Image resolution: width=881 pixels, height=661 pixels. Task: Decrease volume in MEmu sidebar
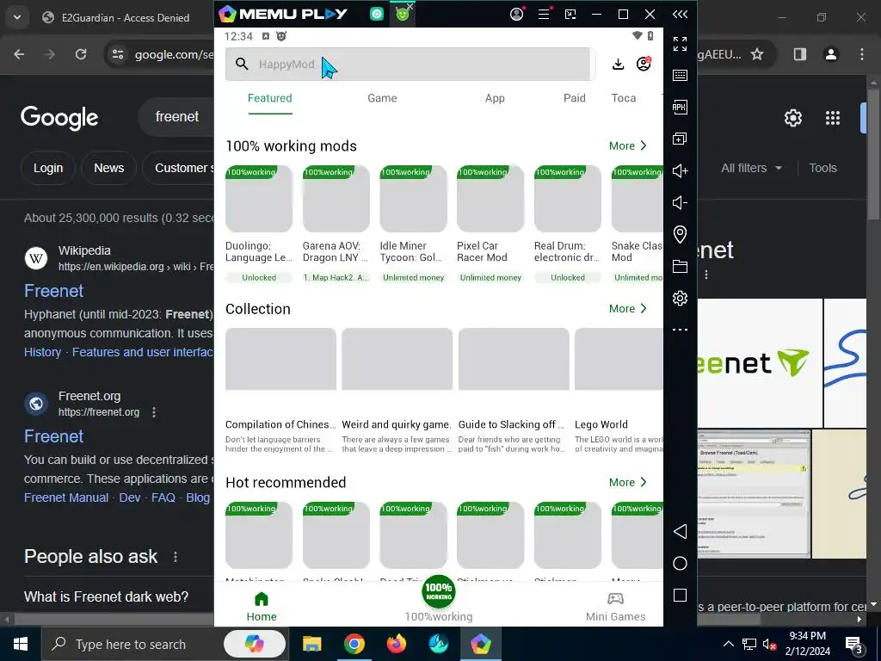(680, 202)
